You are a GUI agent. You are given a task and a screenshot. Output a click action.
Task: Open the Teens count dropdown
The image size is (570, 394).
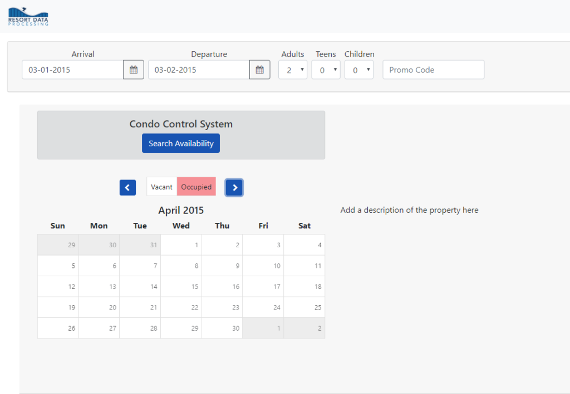coord(326,69)
